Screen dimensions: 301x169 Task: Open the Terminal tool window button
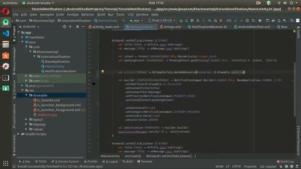144,161
